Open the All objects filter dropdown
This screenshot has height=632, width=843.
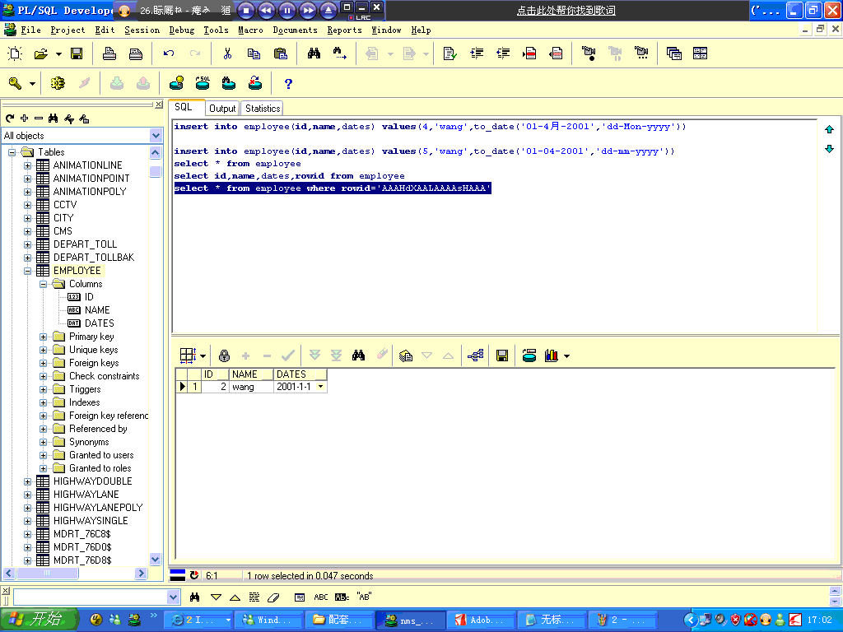pos(156,136)
